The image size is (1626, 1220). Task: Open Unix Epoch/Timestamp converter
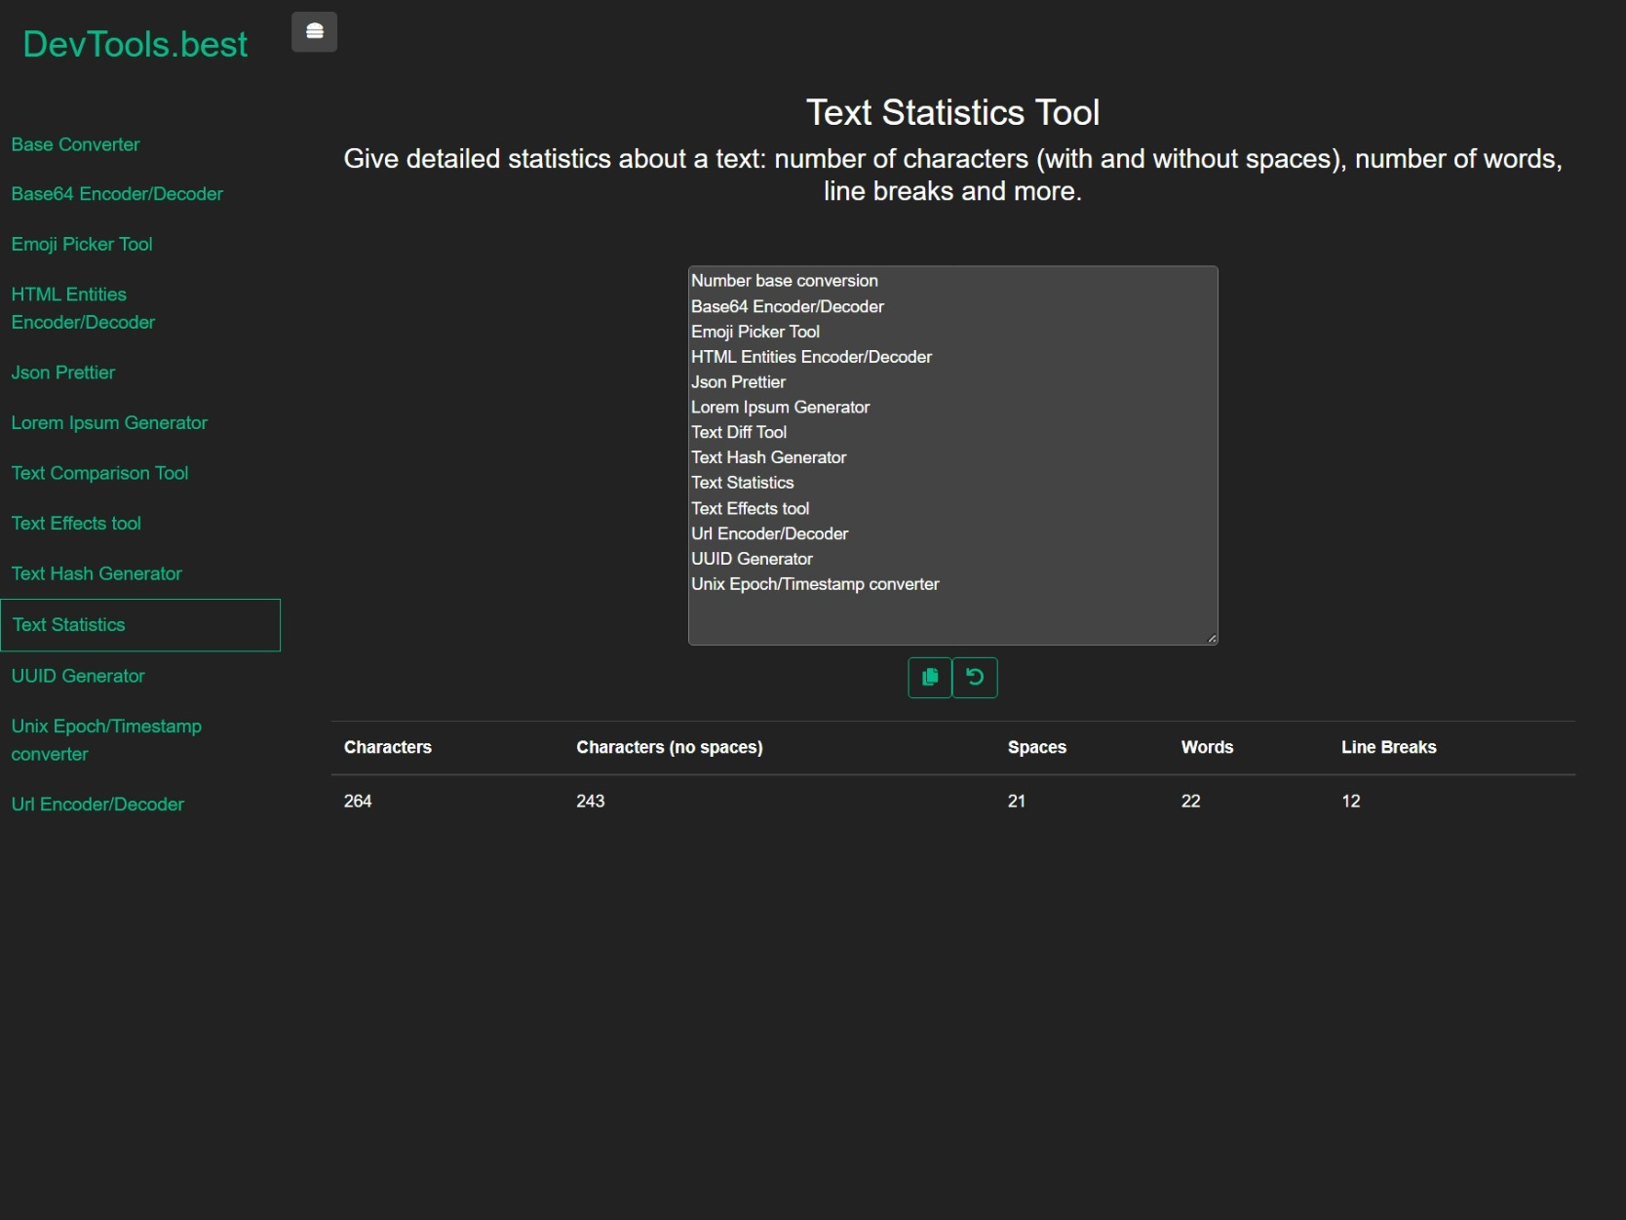(106, 740)
